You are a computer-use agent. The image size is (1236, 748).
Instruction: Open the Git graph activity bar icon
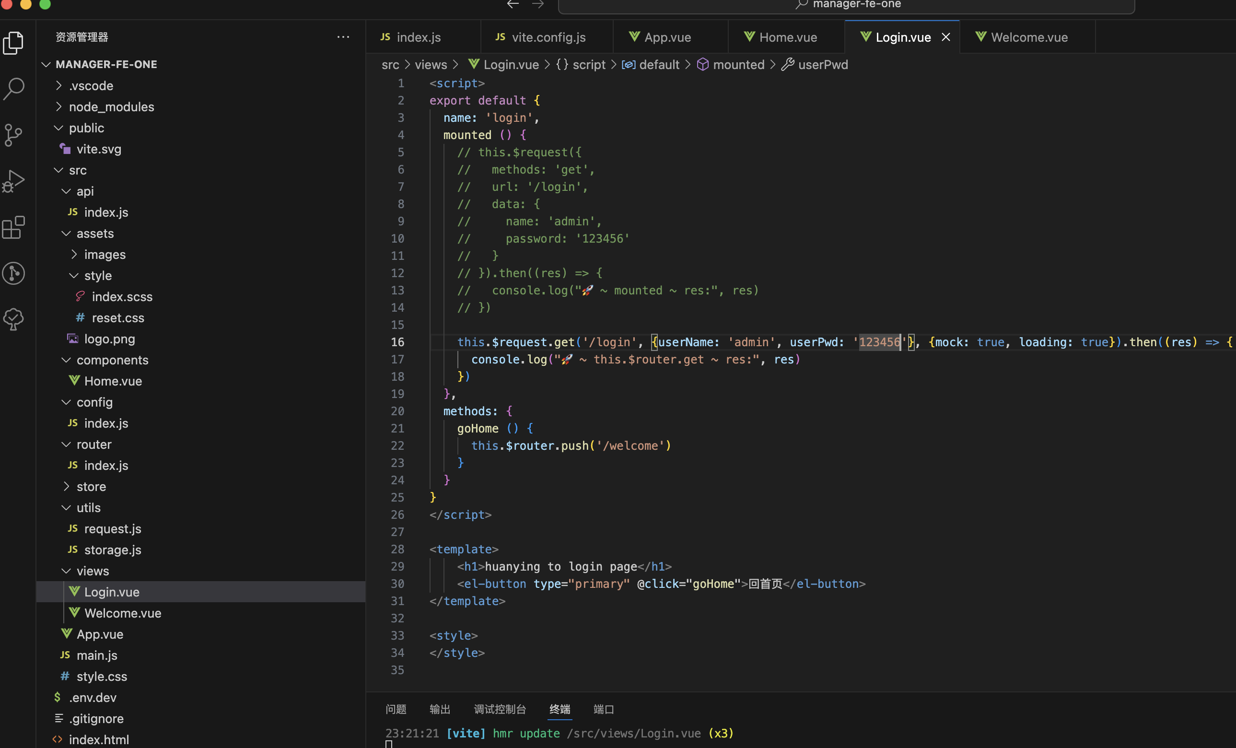(13, 273)
